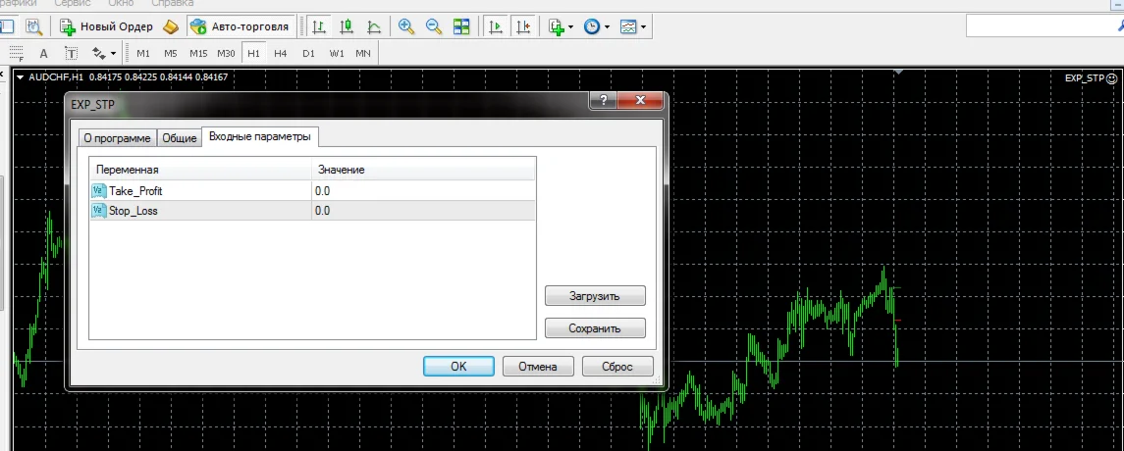Toggle Авто-торговля
The height and width of the screenshot is (451, 1124).
click(241, 27)
